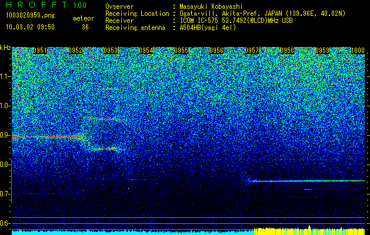This screenshot has width=370, height=235.
Task: Click the Receiving antenna field label
Action: coord(135,28)
